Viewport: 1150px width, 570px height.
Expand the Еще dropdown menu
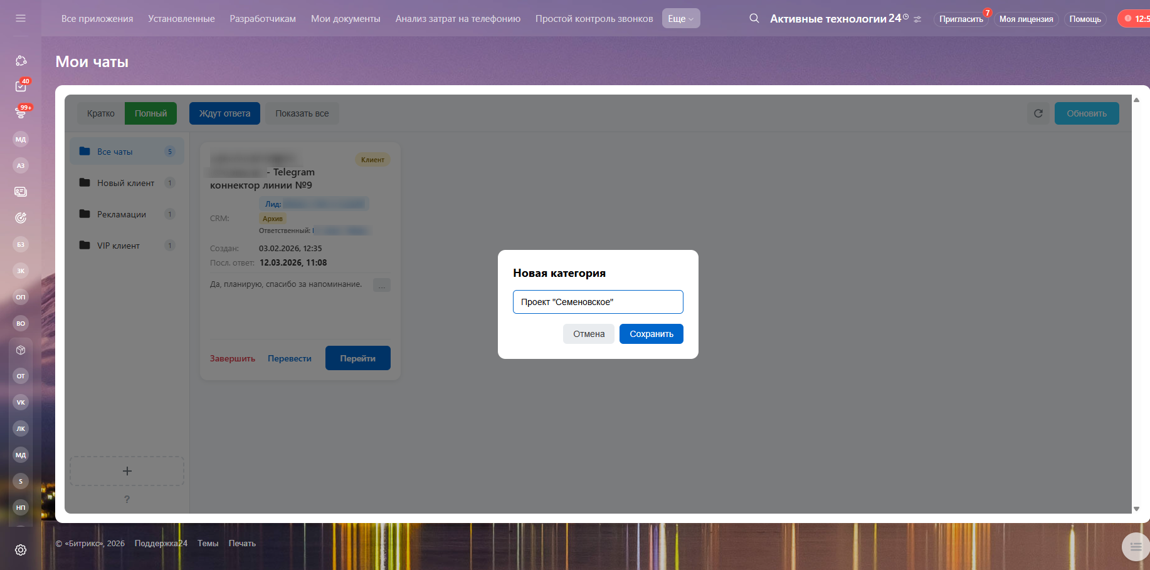click(680, 19)
